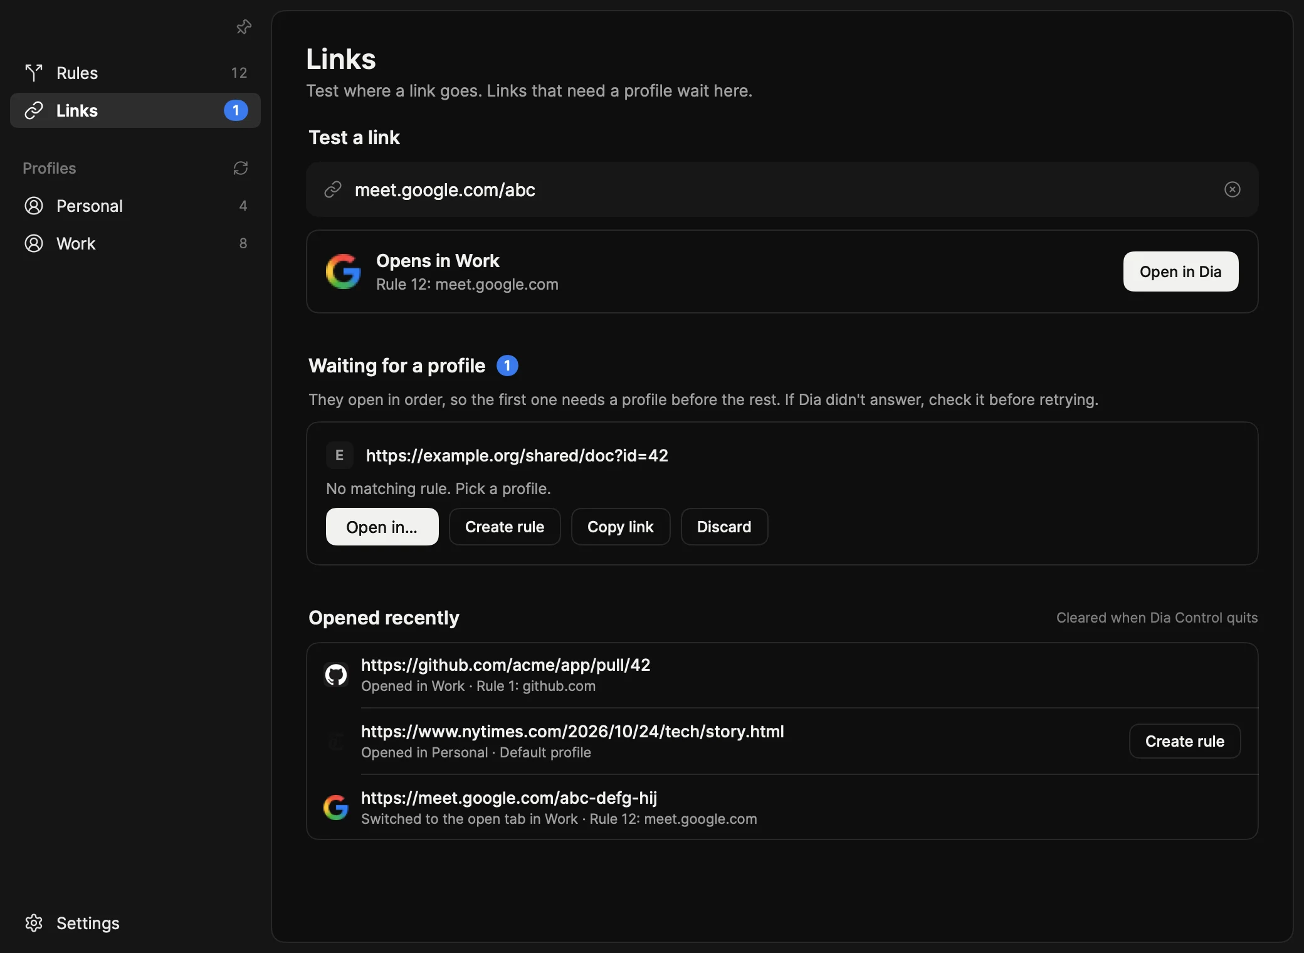Click the Settings gear icon
The image size is (1304, 953).
34,923
